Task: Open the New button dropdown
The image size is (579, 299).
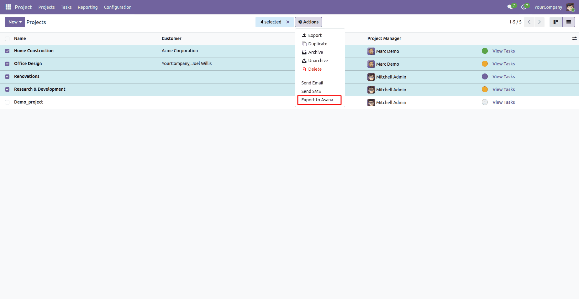Action: (15, 22)
